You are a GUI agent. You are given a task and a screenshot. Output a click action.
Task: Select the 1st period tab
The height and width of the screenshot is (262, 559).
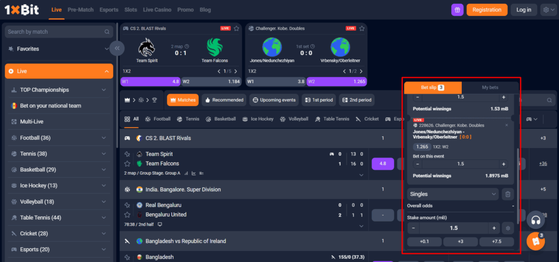coord(319,100)
